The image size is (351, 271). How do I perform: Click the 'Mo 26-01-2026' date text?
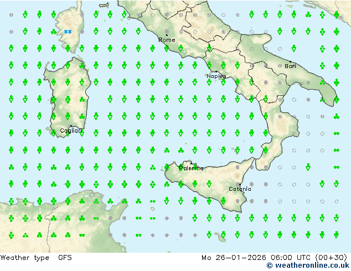click(x=234, y=258)
